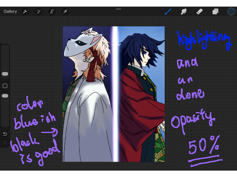Image resolution: width=237 pixels, height=177 pixels.
Task: Open the Actions wrench menu
Action: click(25, 12)
